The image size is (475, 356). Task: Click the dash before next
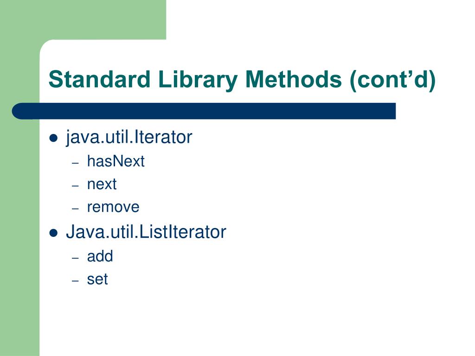[x=76, y=185]
